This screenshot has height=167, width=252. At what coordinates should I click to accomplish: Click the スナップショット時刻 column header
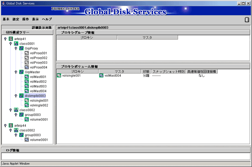(169, 71)
